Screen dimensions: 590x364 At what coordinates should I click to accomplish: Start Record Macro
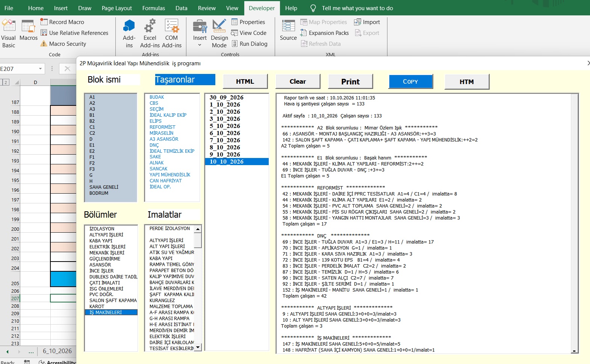[x=62, y=22]
